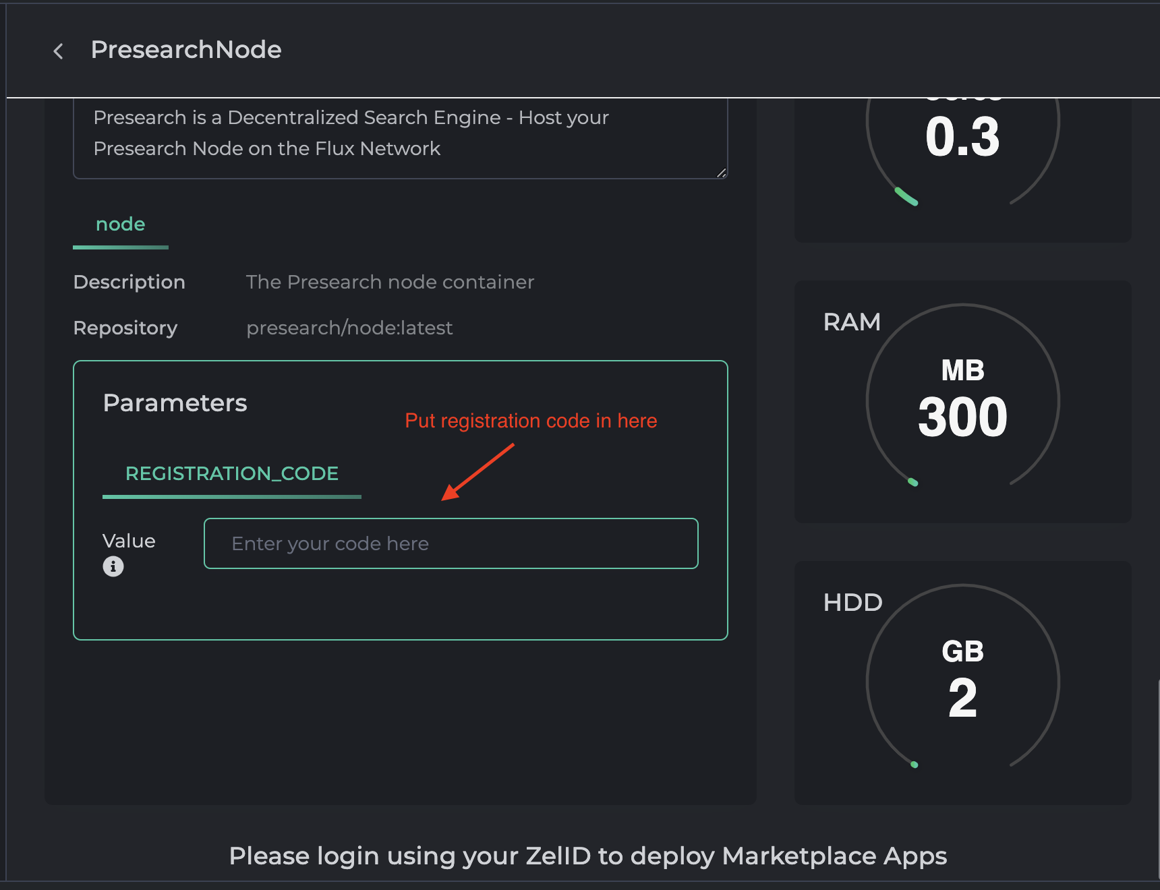
Task: Click the Value info icon
Action: click(x=113, y=566)
